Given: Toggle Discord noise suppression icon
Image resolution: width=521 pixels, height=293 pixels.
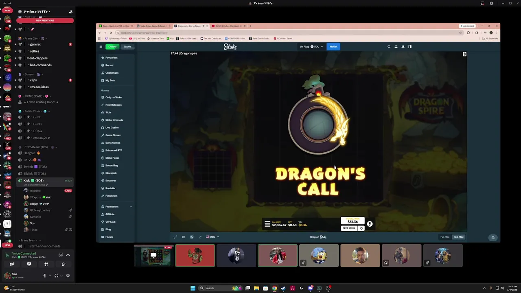Looking at the screenshot, I should (x=60, y=255).
